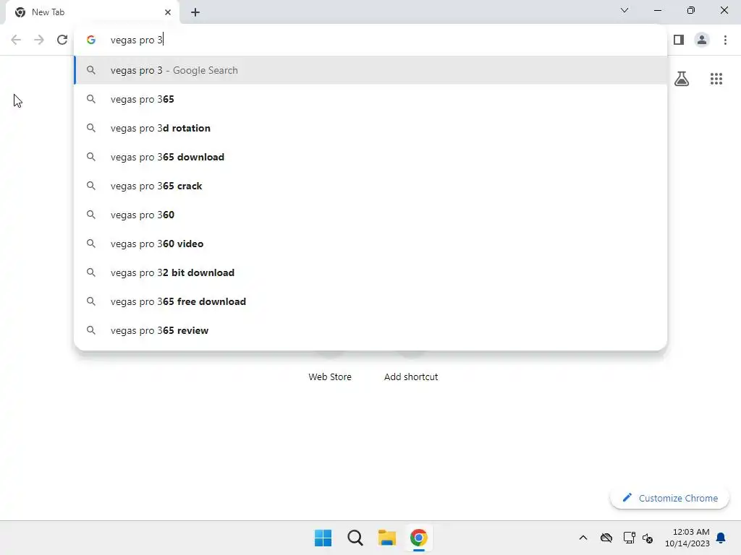
Task: Choose 'vegas pro 3d rotation' suggestion
Action: pyautogui.click(x=370, y=128)
